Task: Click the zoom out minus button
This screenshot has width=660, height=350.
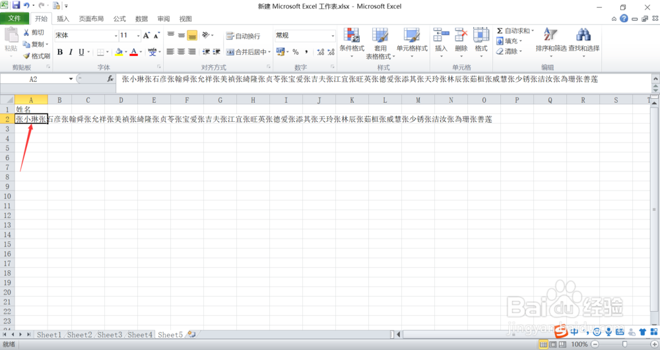Action: click(x=595, y=345)
